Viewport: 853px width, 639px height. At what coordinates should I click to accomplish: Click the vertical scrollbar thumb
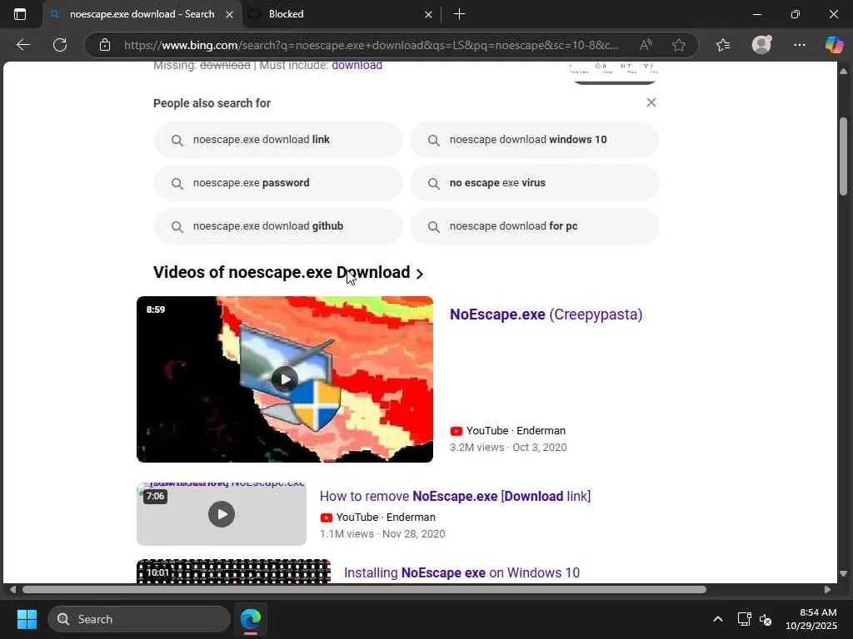point(843,156)
